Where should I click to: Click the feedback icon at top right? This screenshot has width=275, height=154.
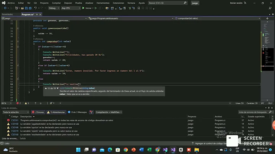point(270,8)
